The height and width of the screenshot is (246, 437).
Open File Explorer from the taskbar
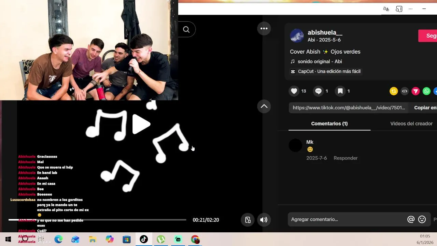(x=93, y=239)
